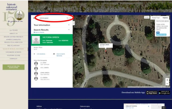Open View & Submit Memories link

coord(60,55)
